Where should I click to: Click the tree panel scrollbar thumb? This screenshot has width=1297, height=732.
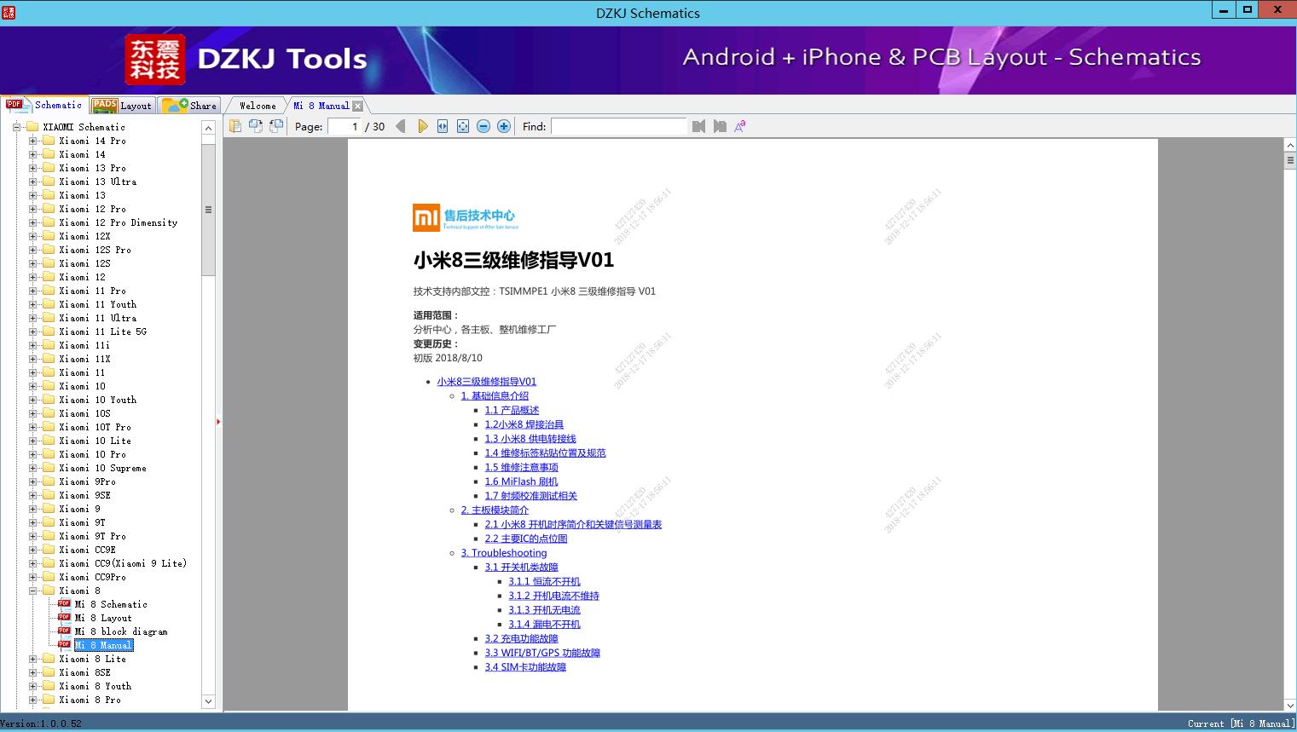208,209
